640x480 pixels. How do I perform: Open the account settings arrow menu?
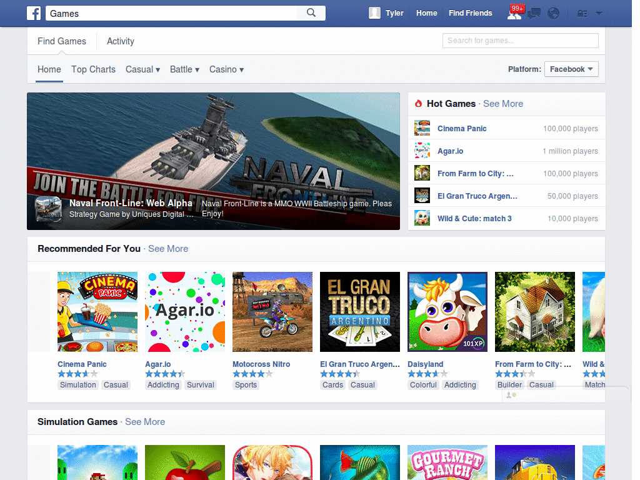[599, 13]
